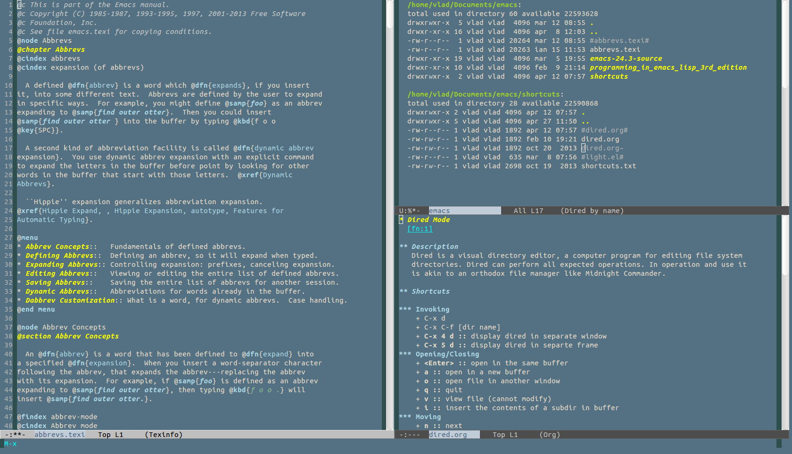This screenshot has width=792, height=454.
Task: Click Top L1 position in Texinfo mode line
Action: [110, 435]
